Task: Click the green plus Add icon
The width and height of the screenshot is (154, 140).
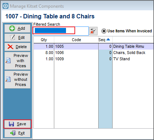Action: tap(12, 28)
